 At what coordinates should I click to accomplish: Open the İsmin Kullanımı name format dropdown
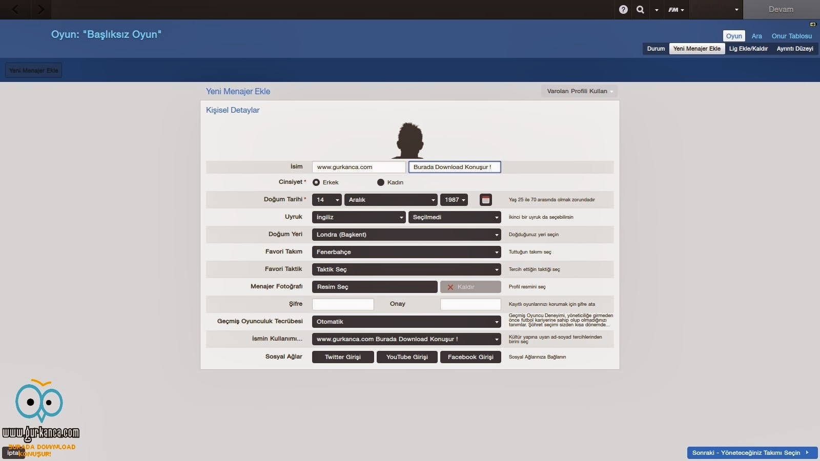406,339
